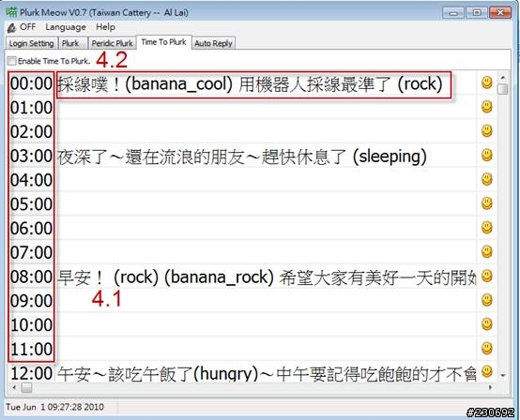Choose the smiley face icon on the 10:00 row
The width and height of the screenshot is (520, 420).
486,324
